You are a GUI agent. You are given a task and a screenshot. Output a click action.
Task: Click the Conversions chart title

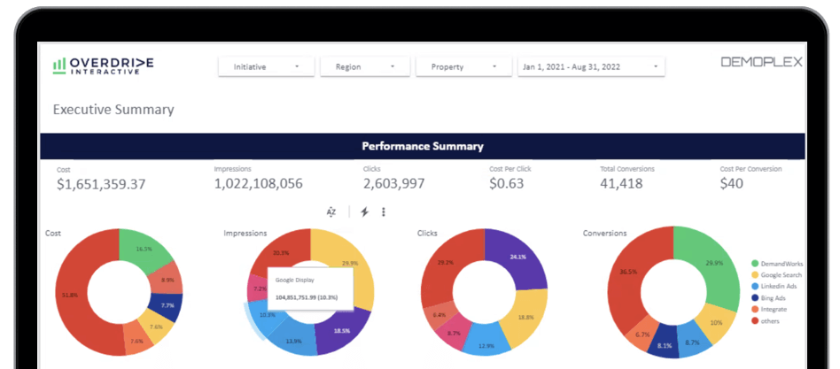(604, 233)
